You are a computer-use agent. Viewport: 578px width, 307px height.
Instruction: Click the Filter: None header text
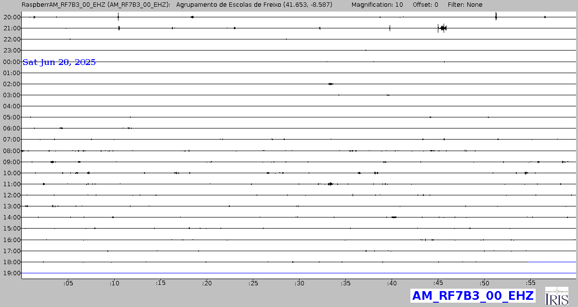pos(465,5)
